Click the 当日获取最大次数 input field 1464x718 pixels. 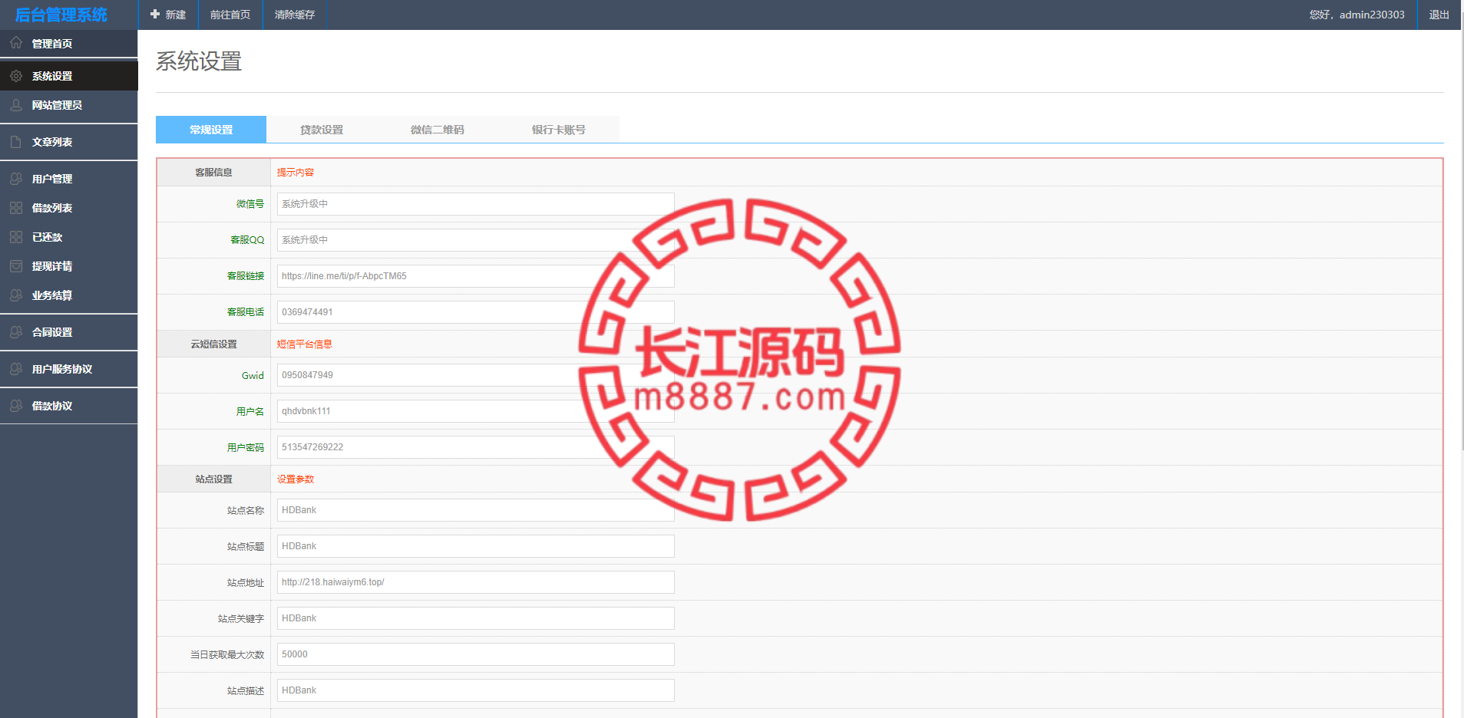click(476, 654)
